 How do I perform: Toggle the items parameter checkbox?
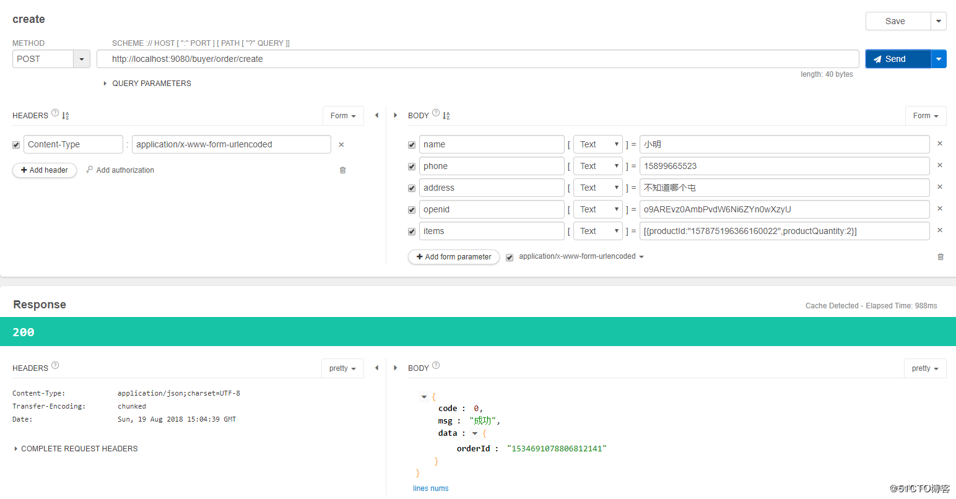click(x=412, y=232)
